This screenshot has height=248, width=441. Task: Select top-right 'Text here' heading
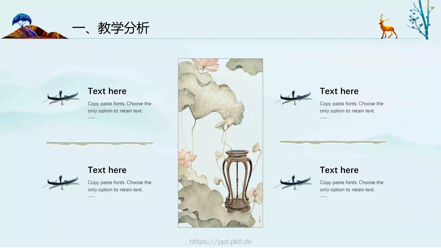(339, 91)
